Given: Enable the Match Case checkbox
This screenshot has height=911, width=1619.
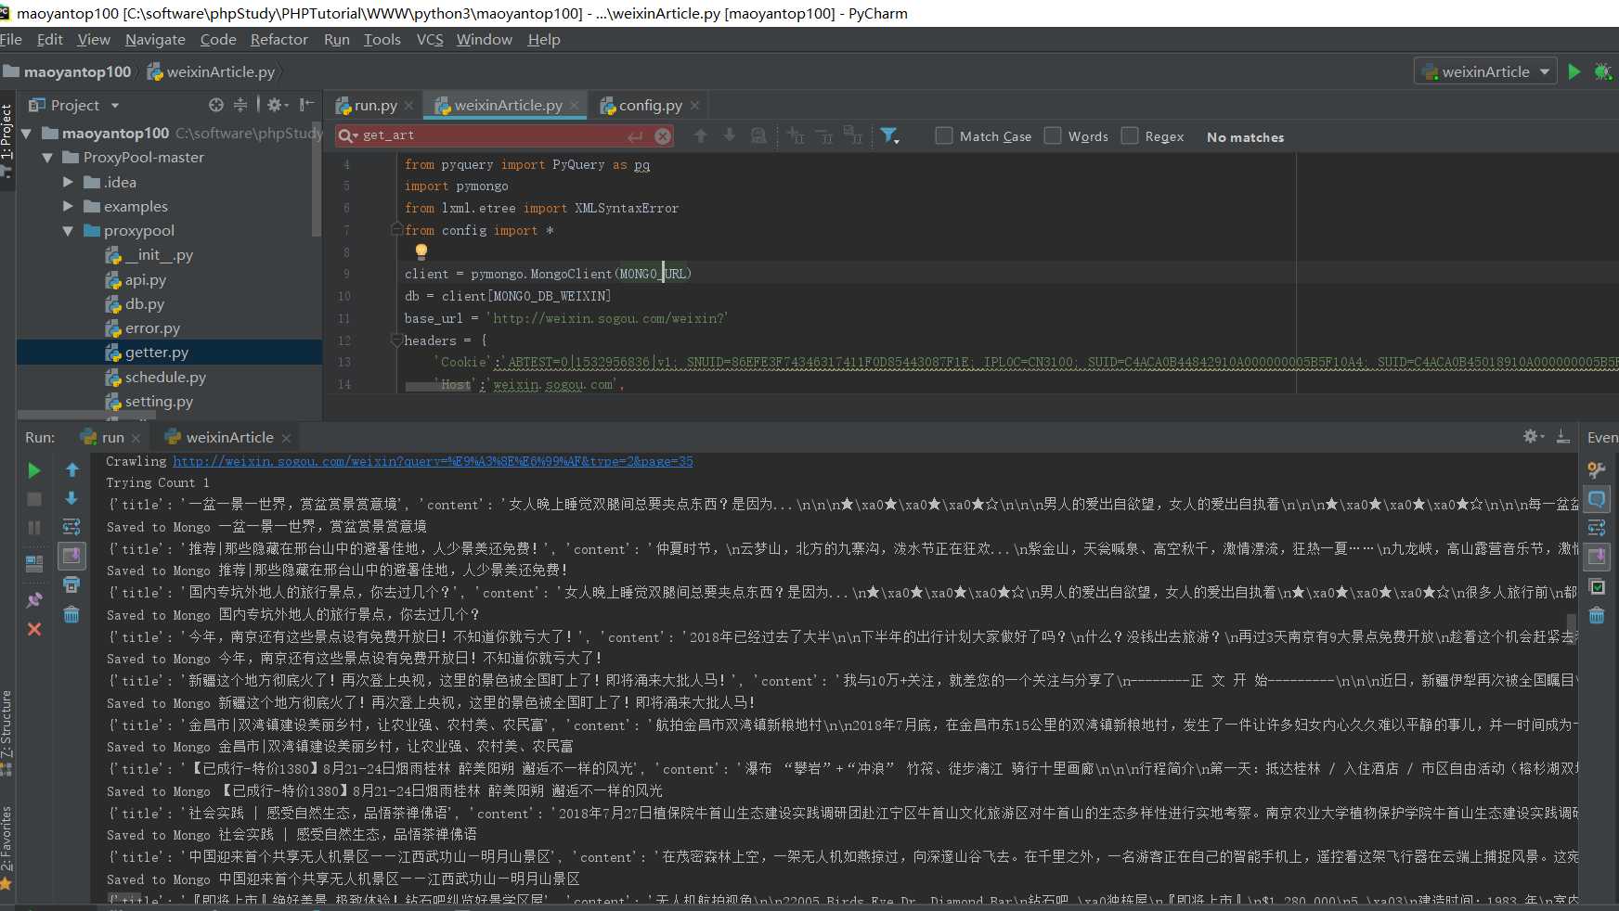Looking at the screenshot, I should tap(944, 135).
